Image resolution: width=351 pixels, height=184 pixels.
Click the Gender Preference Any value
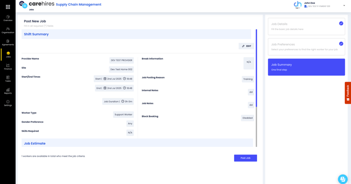pyautogui.click(x=130, y=124)
